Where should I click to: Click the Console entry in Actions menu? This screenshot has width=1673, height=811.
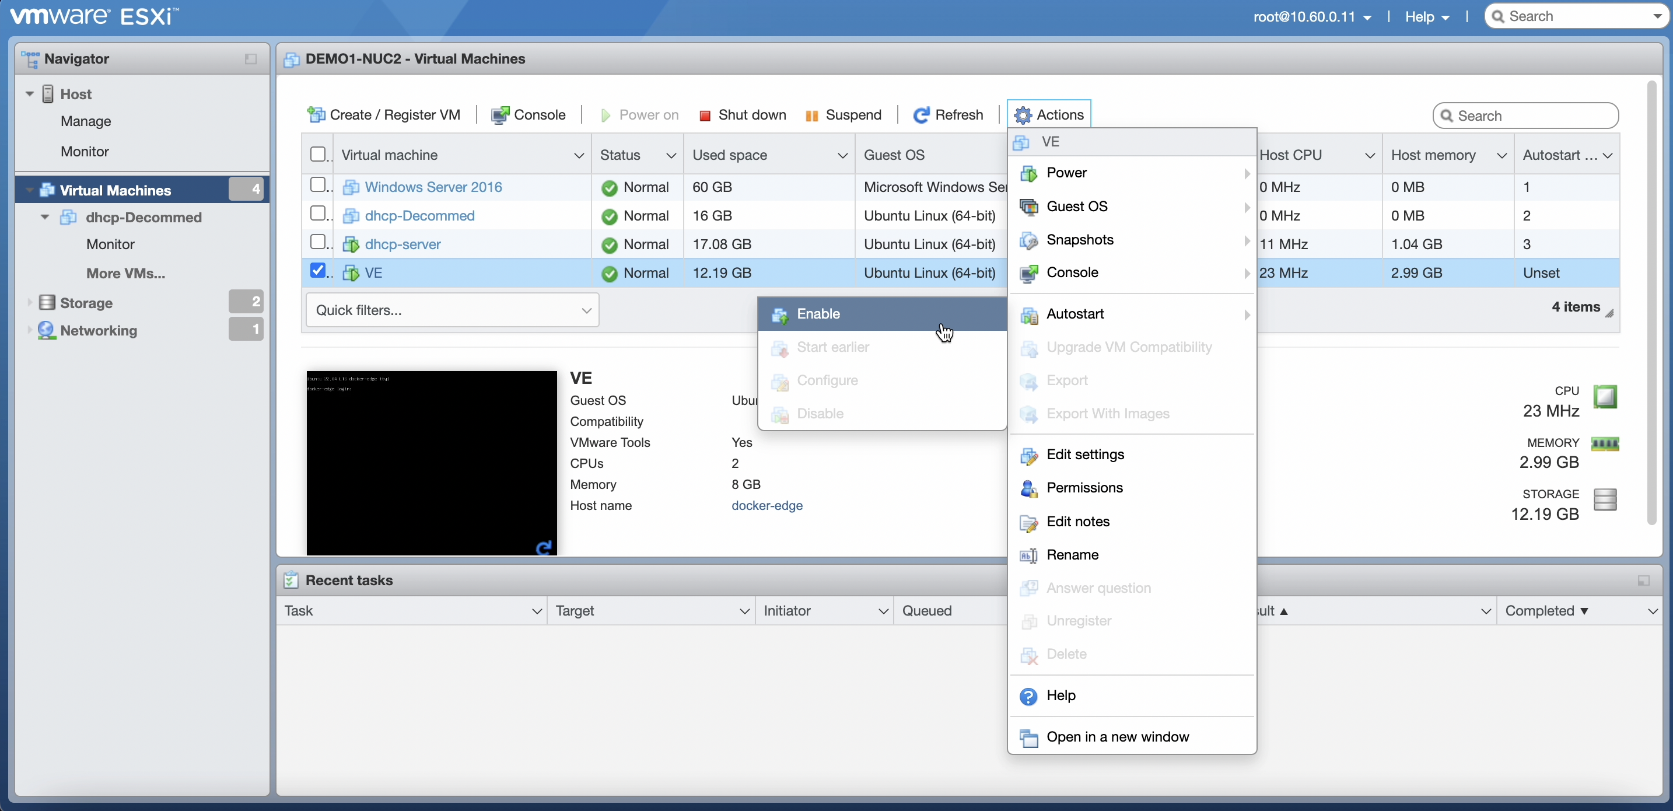1132,273
